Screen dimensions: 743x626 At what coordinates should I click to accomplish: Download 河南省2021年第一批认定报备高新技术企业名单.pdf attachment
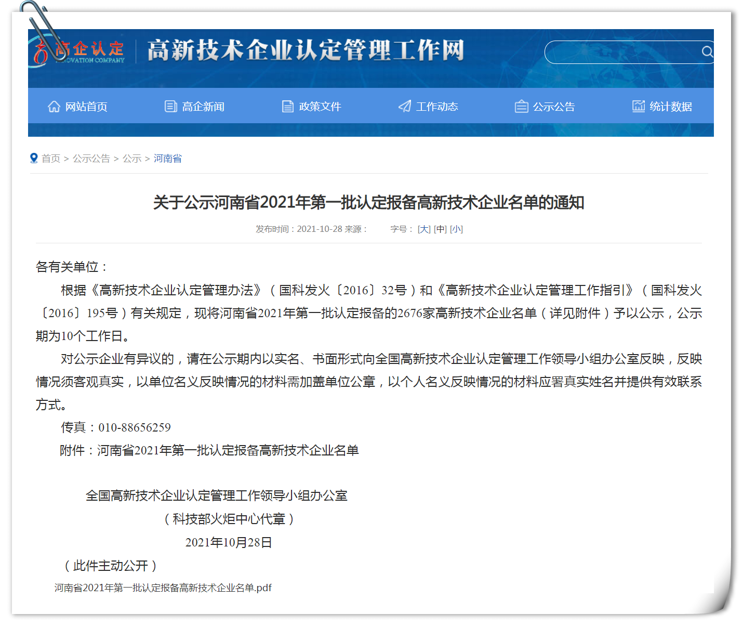(163, 588)
